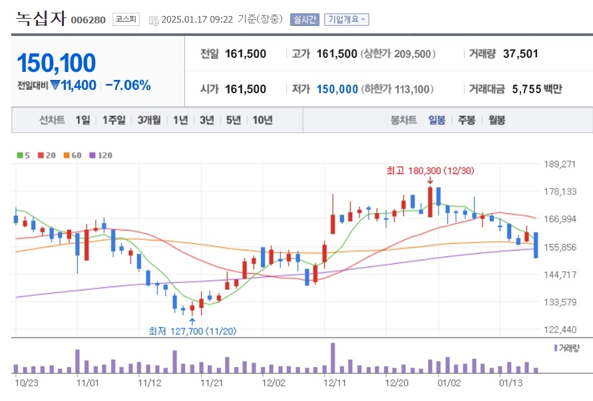Click the stock name 녹십자
Image resolution: width=593 pixels, height=401 pixels.
point(41,18)
